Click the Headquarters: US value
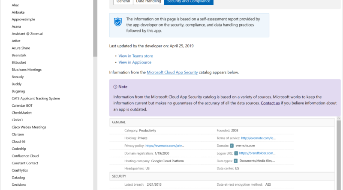Viewport: 343px width, 190px height. 147,168
